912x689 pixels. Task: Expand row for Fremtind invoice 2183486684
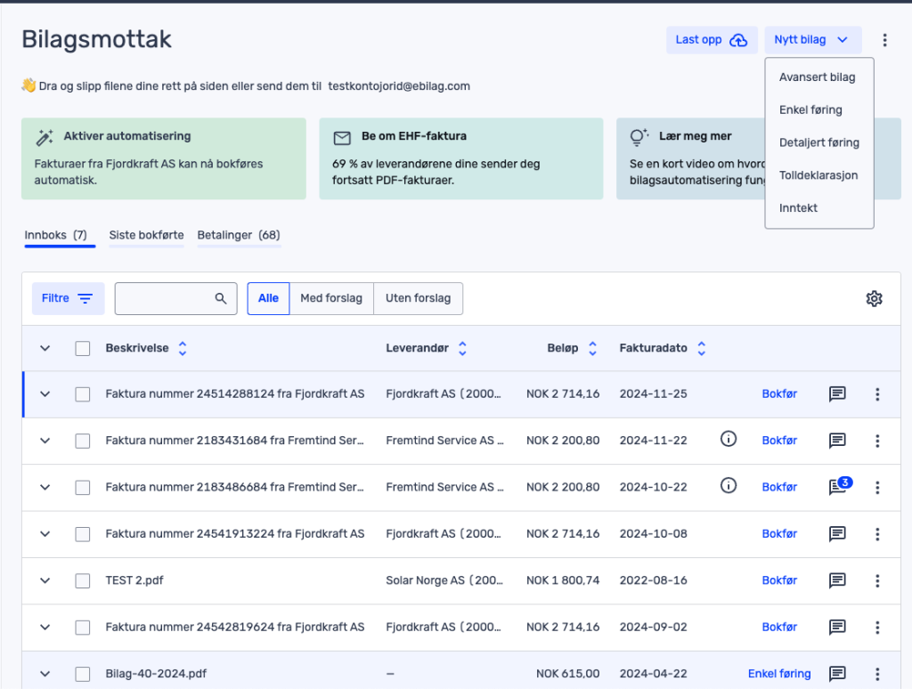point(45,487)
